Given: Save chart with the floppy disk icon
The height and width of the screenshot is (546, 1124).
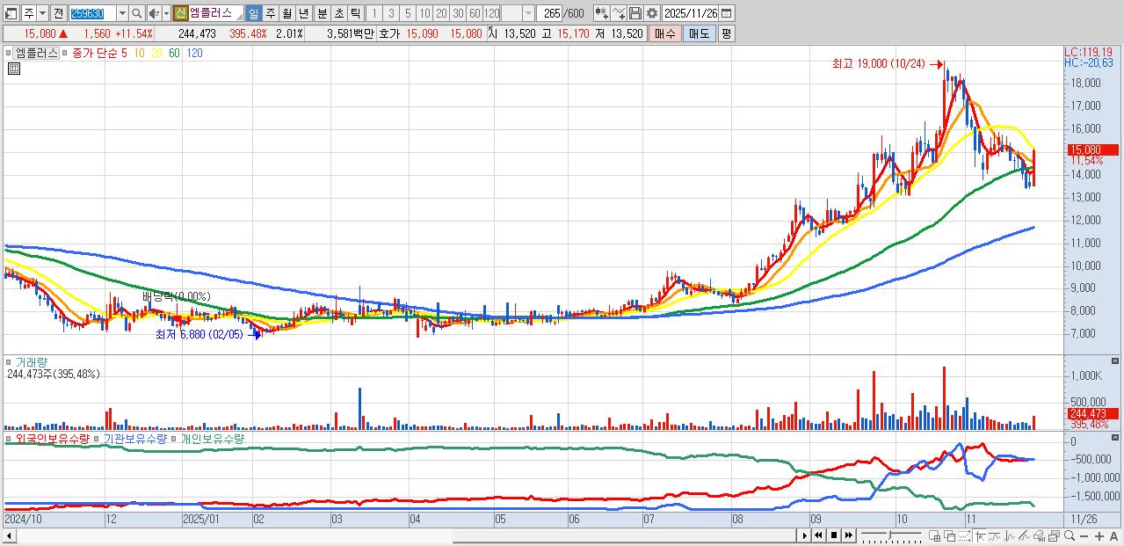Looking at the screenshot, I should 635,13.
